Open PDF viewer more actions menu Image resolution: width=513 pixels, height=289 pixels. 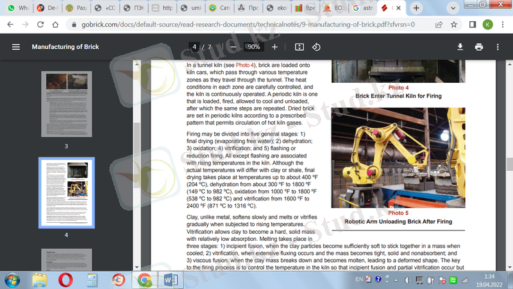click(x=498, y=47)
